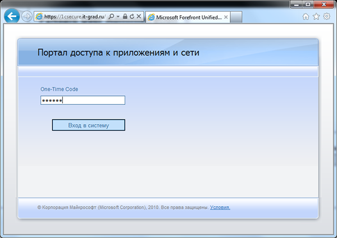The image size is (337, 238).
Task: Open the Условия link in the footer
Action: point(220,208)
